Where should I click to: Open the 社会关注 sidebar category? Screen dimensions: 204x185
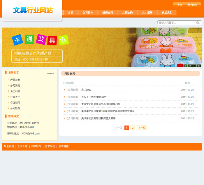(x=15, y=97)
